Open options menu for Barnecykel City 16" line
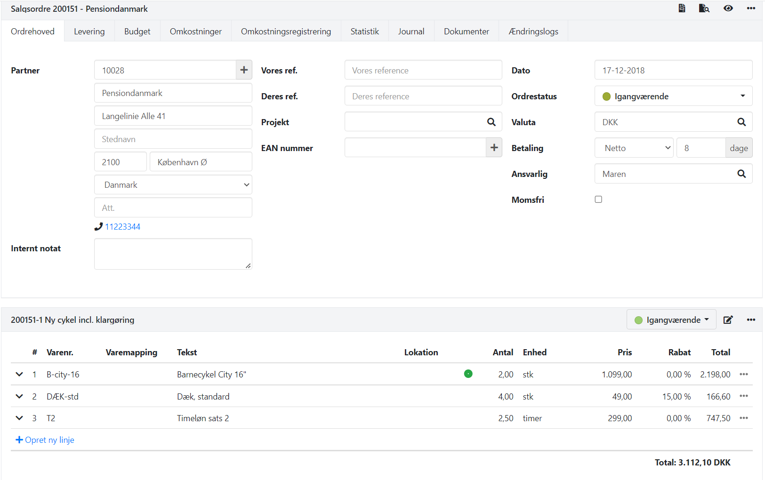 click(x=744, y=375)
